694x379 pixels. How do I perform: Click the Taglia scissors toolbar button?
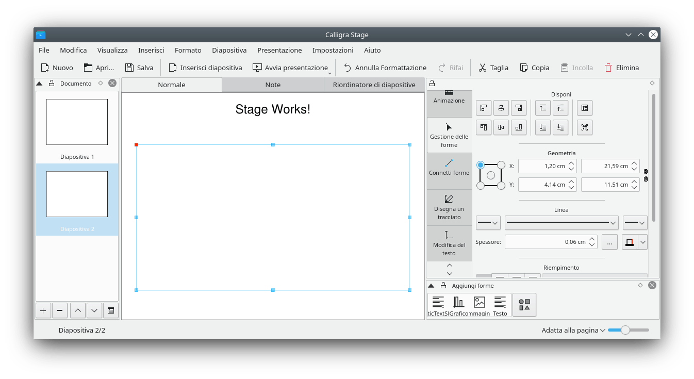493,68
